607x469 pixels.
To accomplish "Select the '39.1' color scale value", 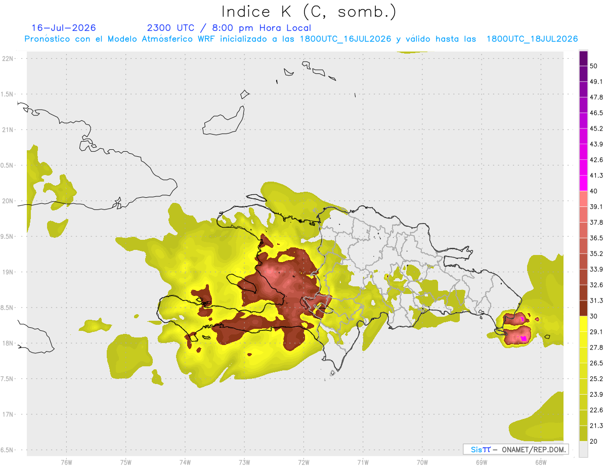I will tap(596, 206).
